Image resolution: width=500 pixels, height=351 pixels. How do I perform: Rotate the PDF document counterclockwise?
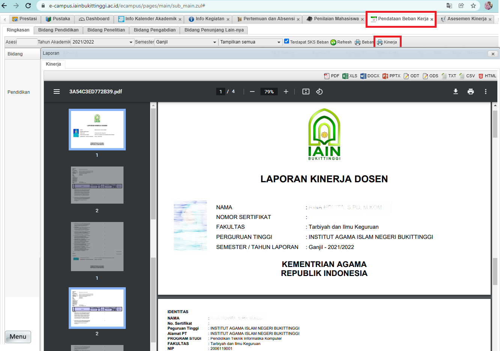tap(319, 91)
